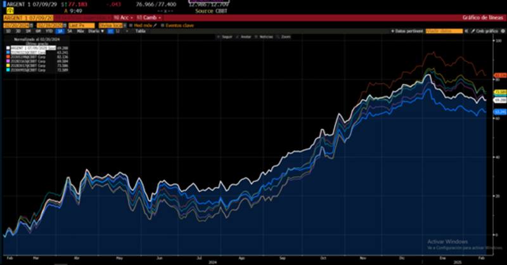Image resolution: width=507 pixels, height=265 pixels.
Task: Expand the Diario periodicity dropdown
Action: point(93,30)
